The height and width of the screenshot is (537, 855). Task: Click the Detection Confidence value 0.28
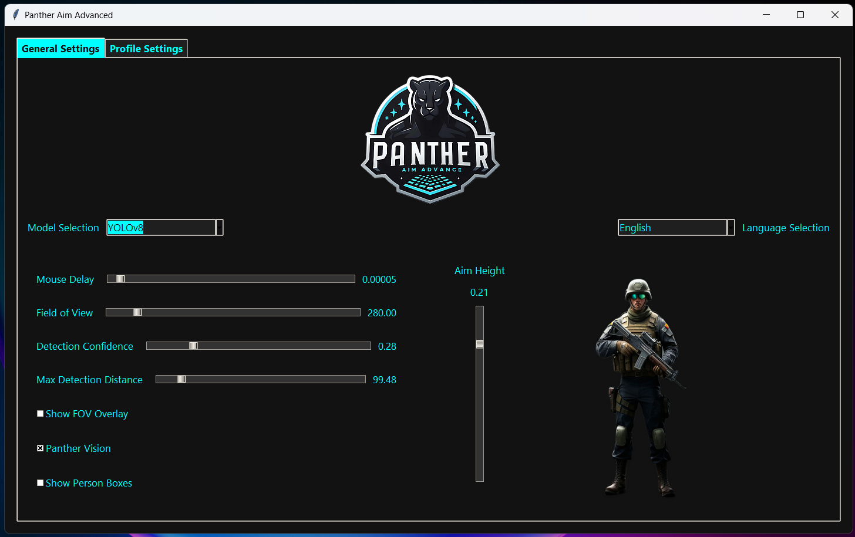coord(387,346)
